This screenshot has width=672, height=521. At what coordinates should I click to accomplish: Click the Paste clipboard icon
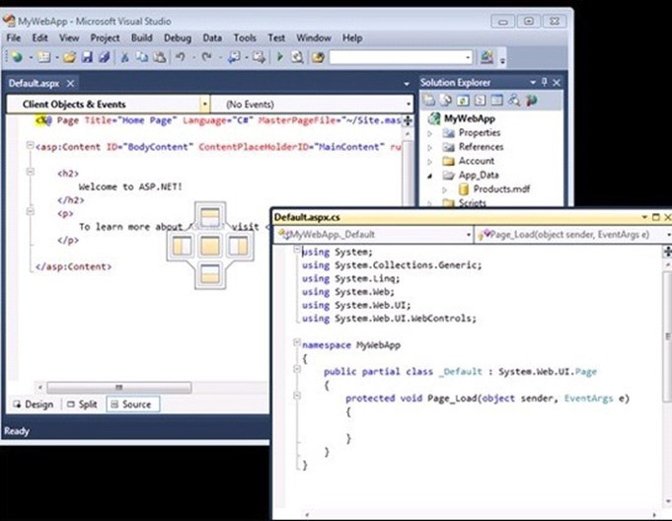click(160, 57)
